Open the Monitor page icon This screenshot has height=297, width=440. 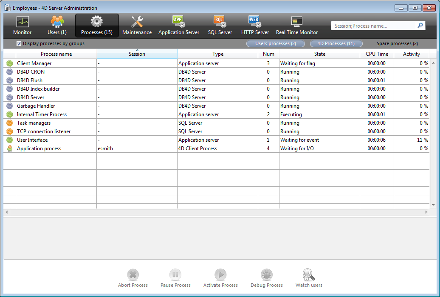(x=22, y=22)
